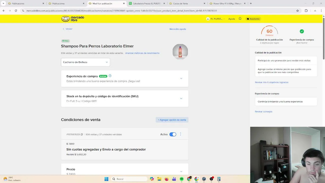The width and height of the screenshot is (325, 183).
Task: Open File Explorer from the taskbar
Action: (x=159, y=179)
